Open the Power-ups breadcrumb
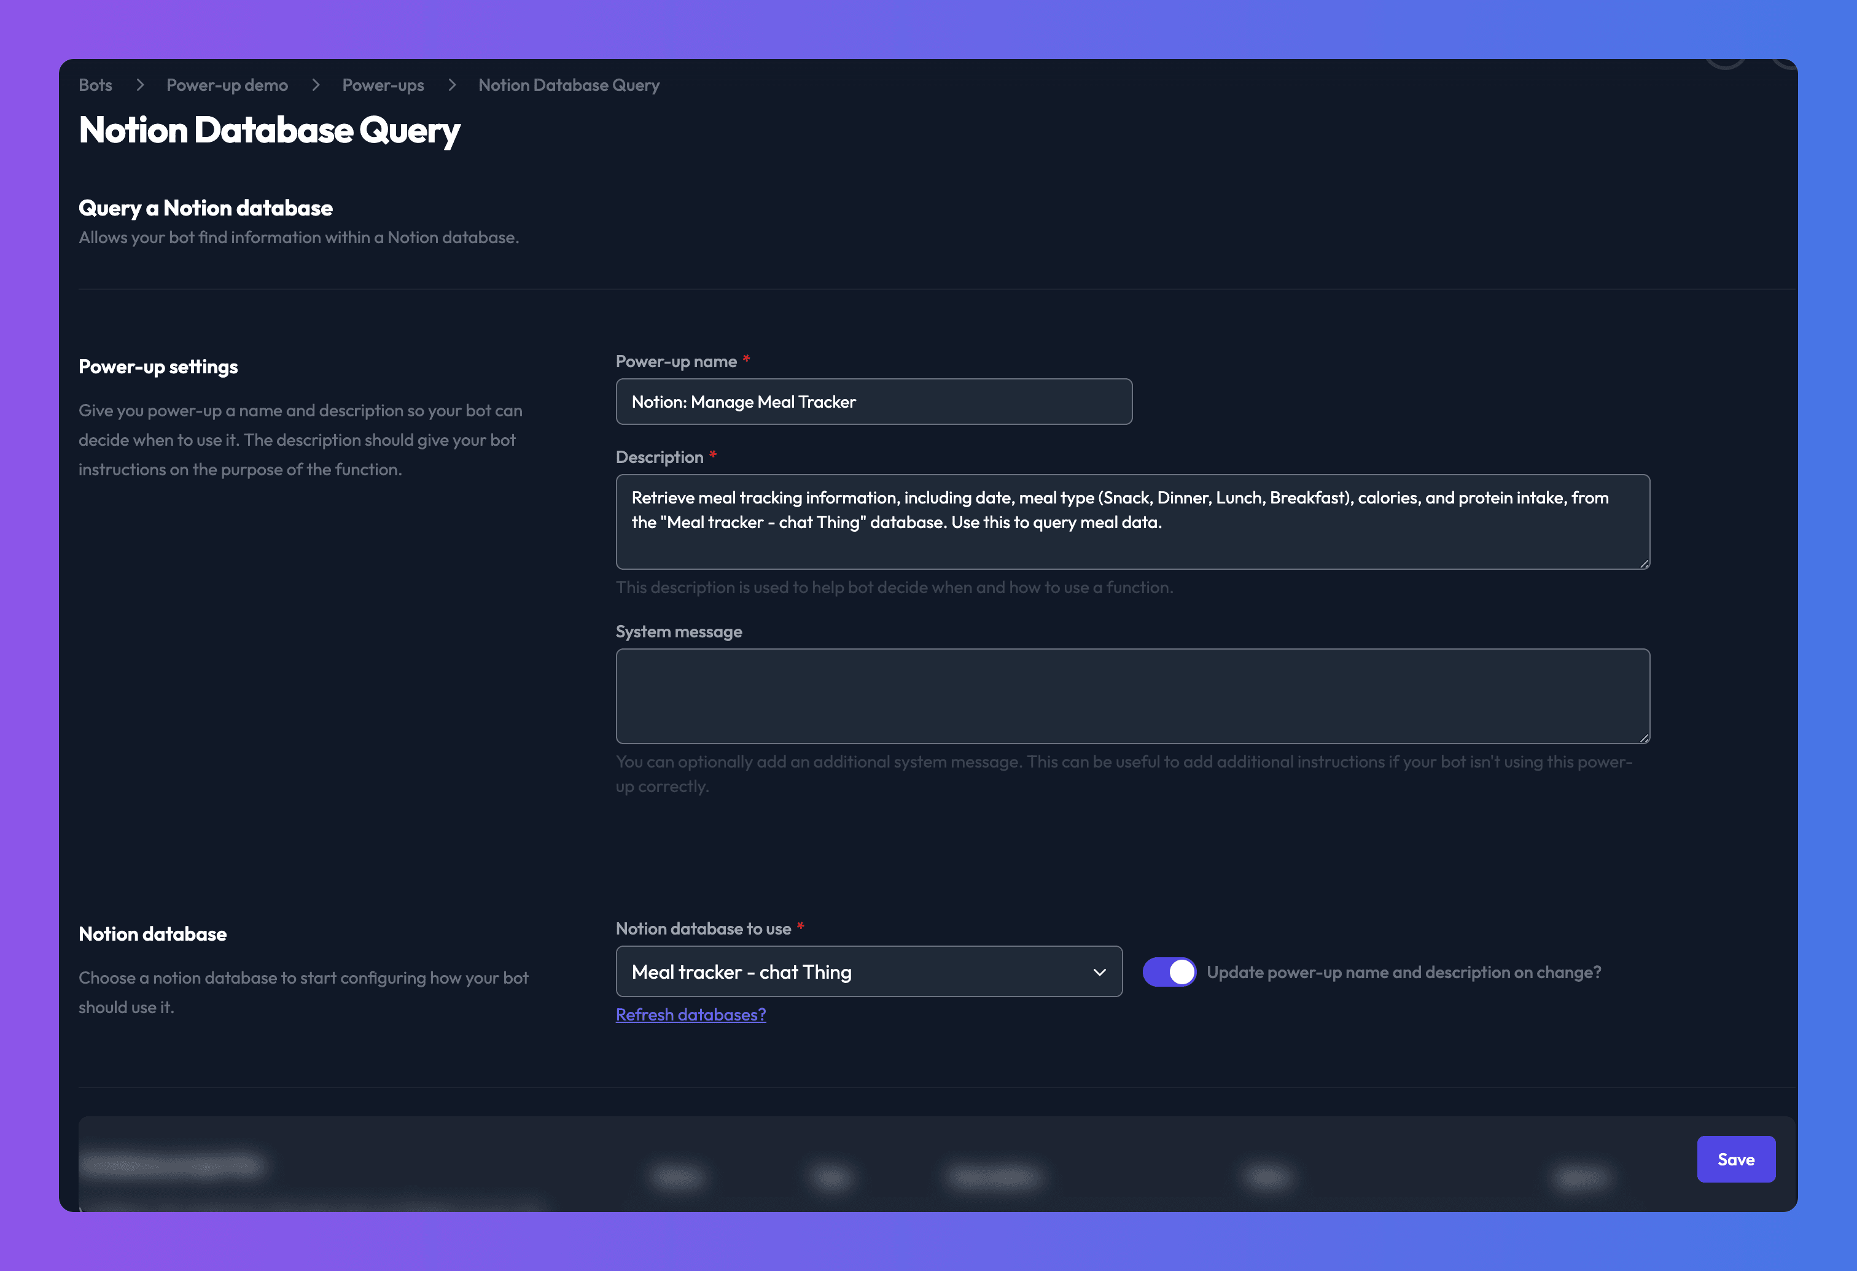The width and height of the screenshot is (1857, 1271). [x=383, y=85]
